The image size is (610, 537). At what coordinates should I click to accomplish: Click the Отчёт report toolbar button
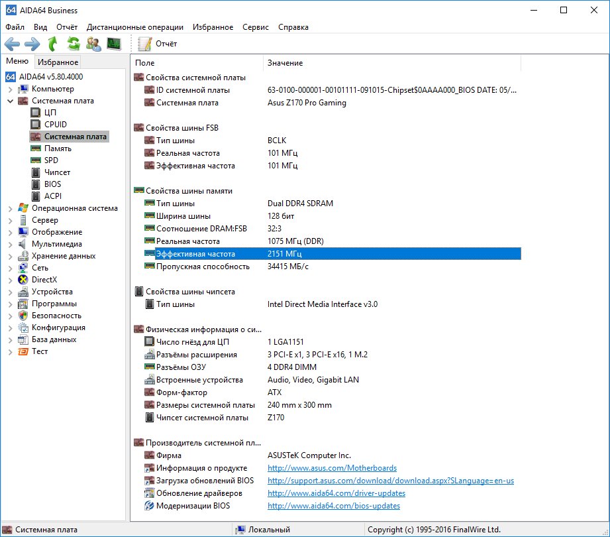click(x=158, y=44)
